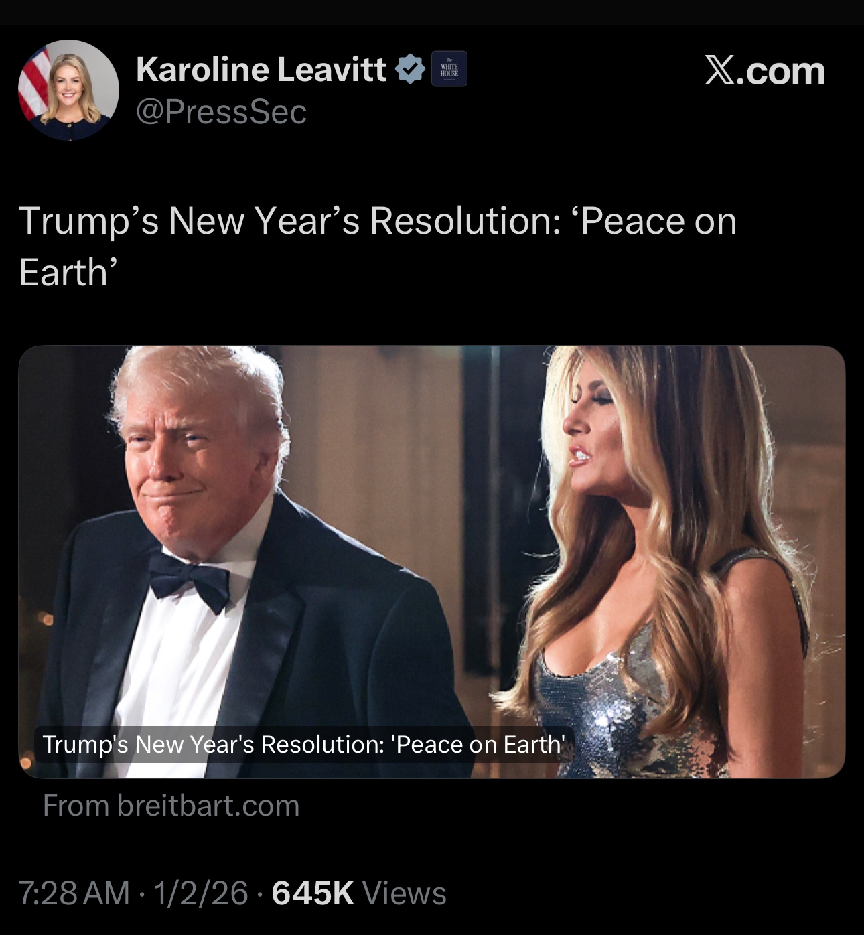Screen dimensions: 864x935
Task: Click the word "Views" beside the count
Action: [404, 893]
